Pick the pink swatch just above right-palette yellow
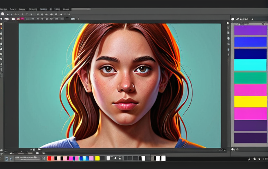 [x=250, y=90]
